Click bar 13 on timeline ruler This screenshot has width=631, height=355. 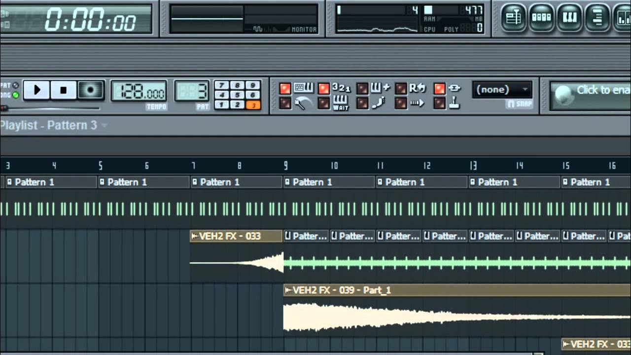(x=473, y=166)
